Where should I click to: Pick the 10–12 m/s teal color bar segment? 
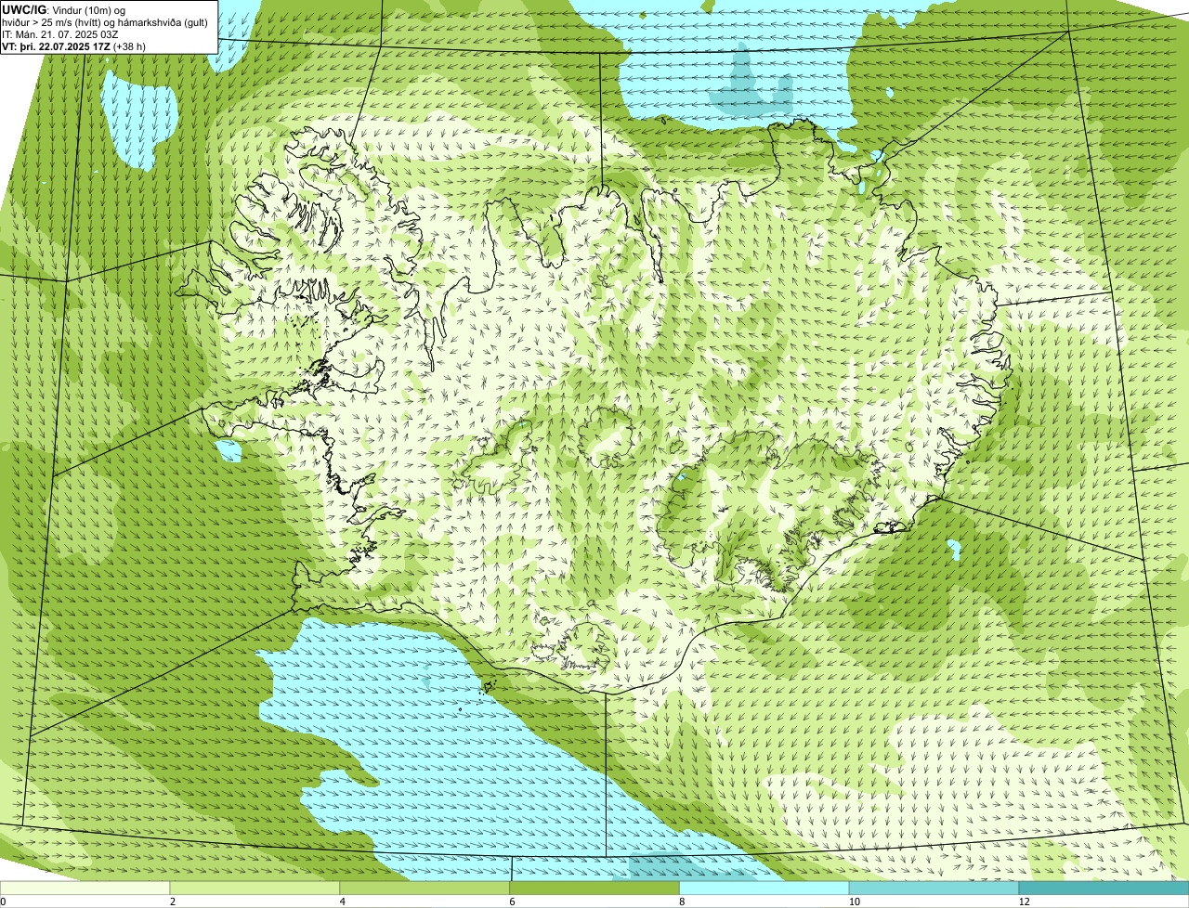click(x=935, y=888)
